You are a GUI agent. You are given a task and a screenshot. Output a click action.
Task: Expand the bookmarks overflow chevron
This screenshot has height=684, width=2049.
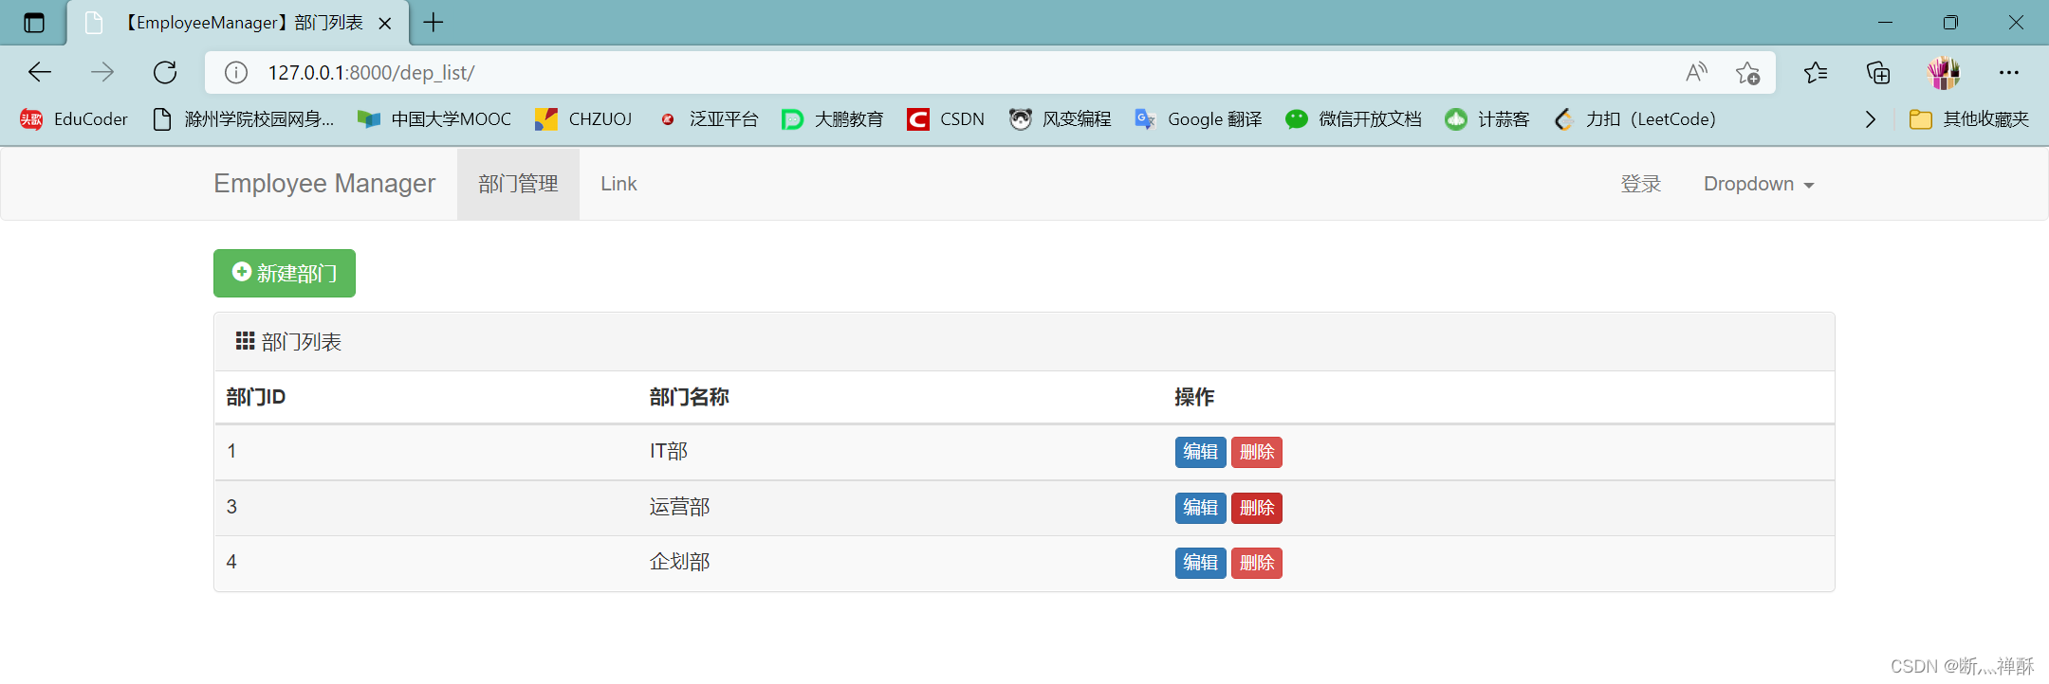tap(1870, 119)
